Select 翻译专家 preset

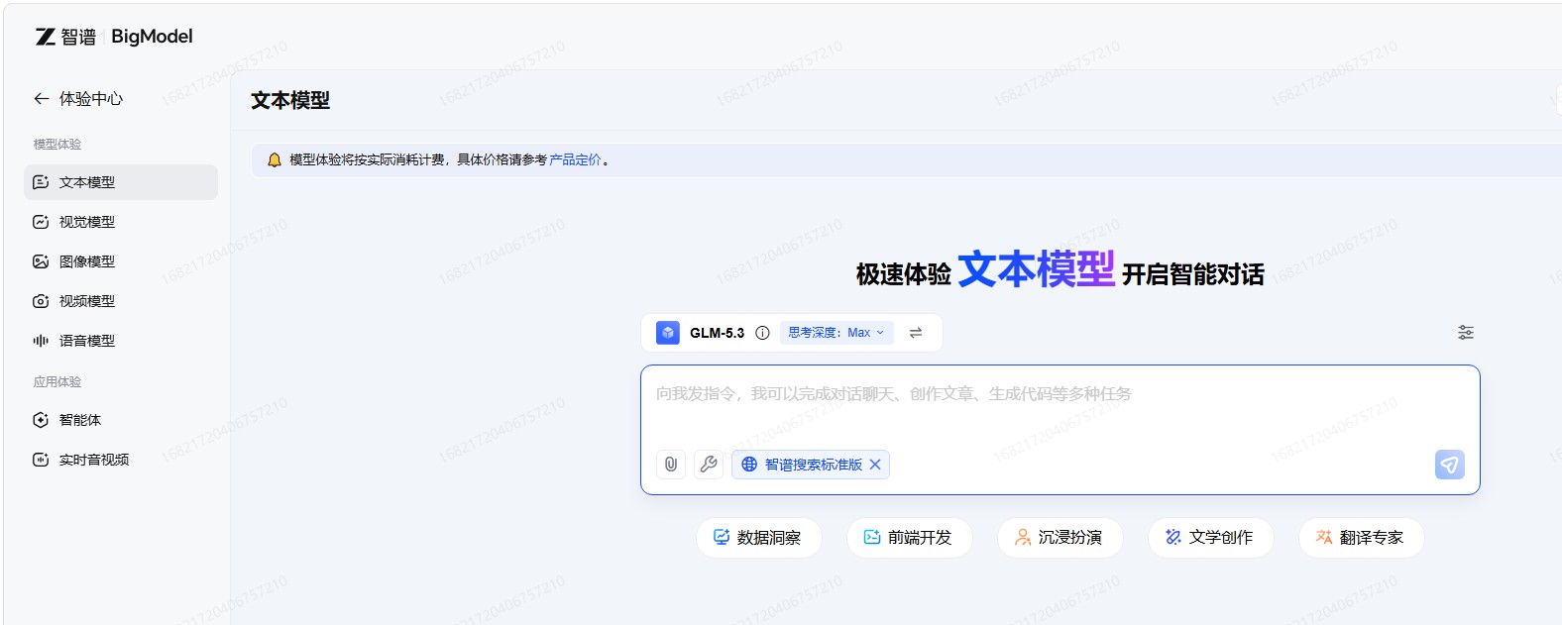(1361, 537)
